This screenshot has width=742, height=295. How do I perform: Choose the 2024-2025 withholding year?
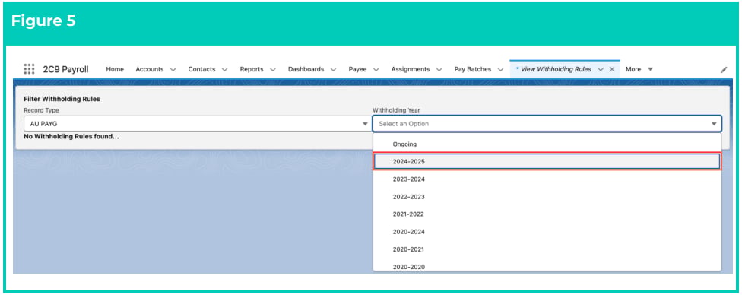point(547,161)
